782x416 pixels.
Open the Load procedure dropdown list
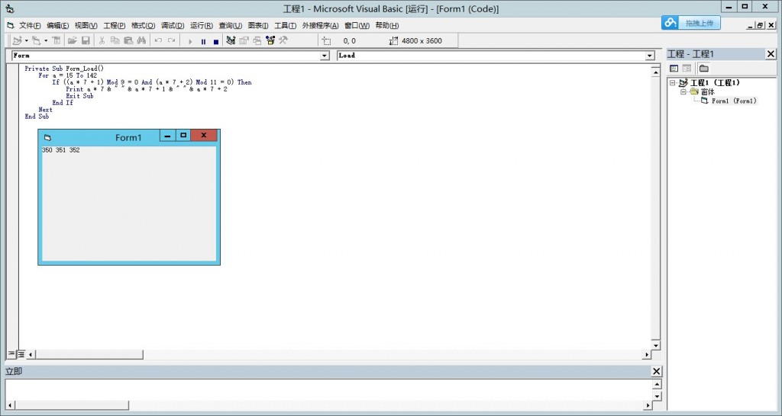click(x=650, y=56)
